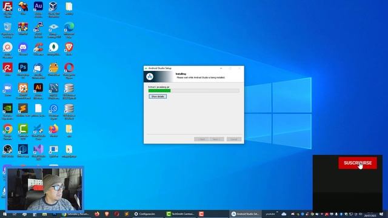This screenshot has height=218, width=388.
Task: Click the date and clock in system tray
Action: [370, 214]
